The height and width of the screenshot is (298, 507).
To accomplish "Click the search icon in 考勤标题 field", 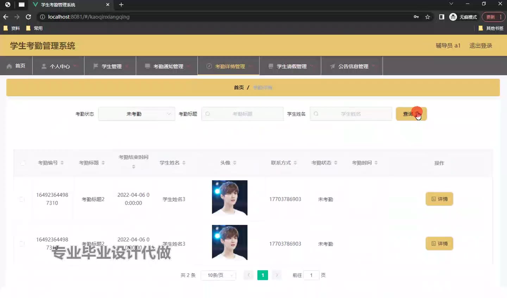I will point(208,114).
